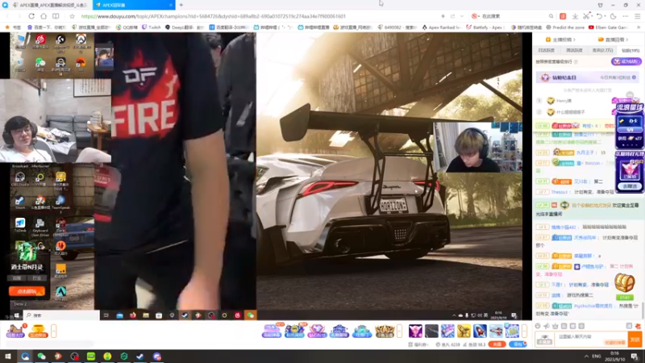Switch to the 日活跃度 ranking tab
The image size is (645, 363).
click(x=547, y=50)
